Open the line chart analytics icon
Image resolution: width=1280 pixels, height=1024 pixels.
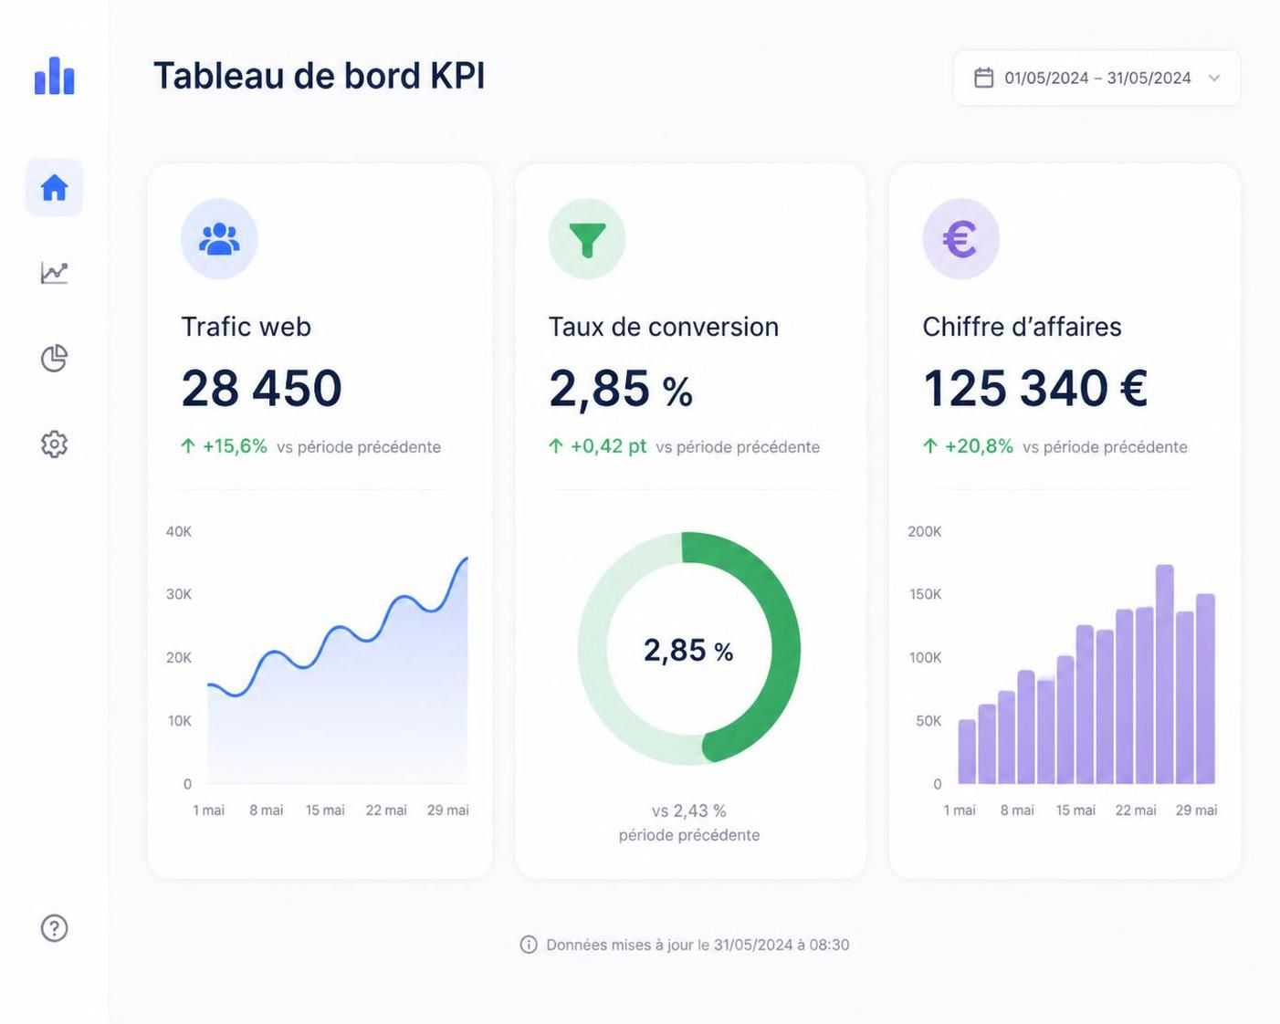[54, 272]
